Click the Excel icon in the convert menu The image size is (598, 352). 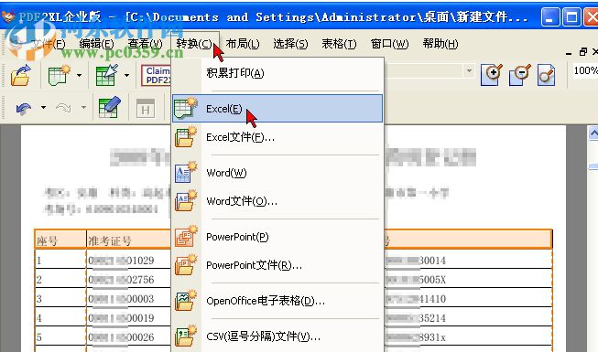pos(186,109)
